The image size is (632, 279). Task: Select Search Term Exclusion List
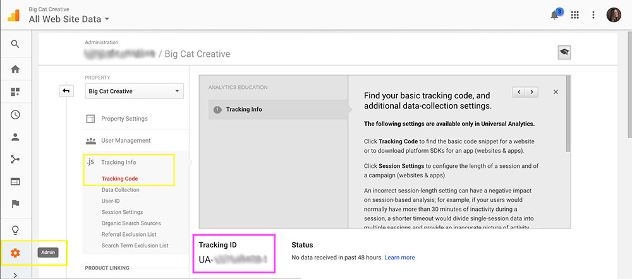135,245
